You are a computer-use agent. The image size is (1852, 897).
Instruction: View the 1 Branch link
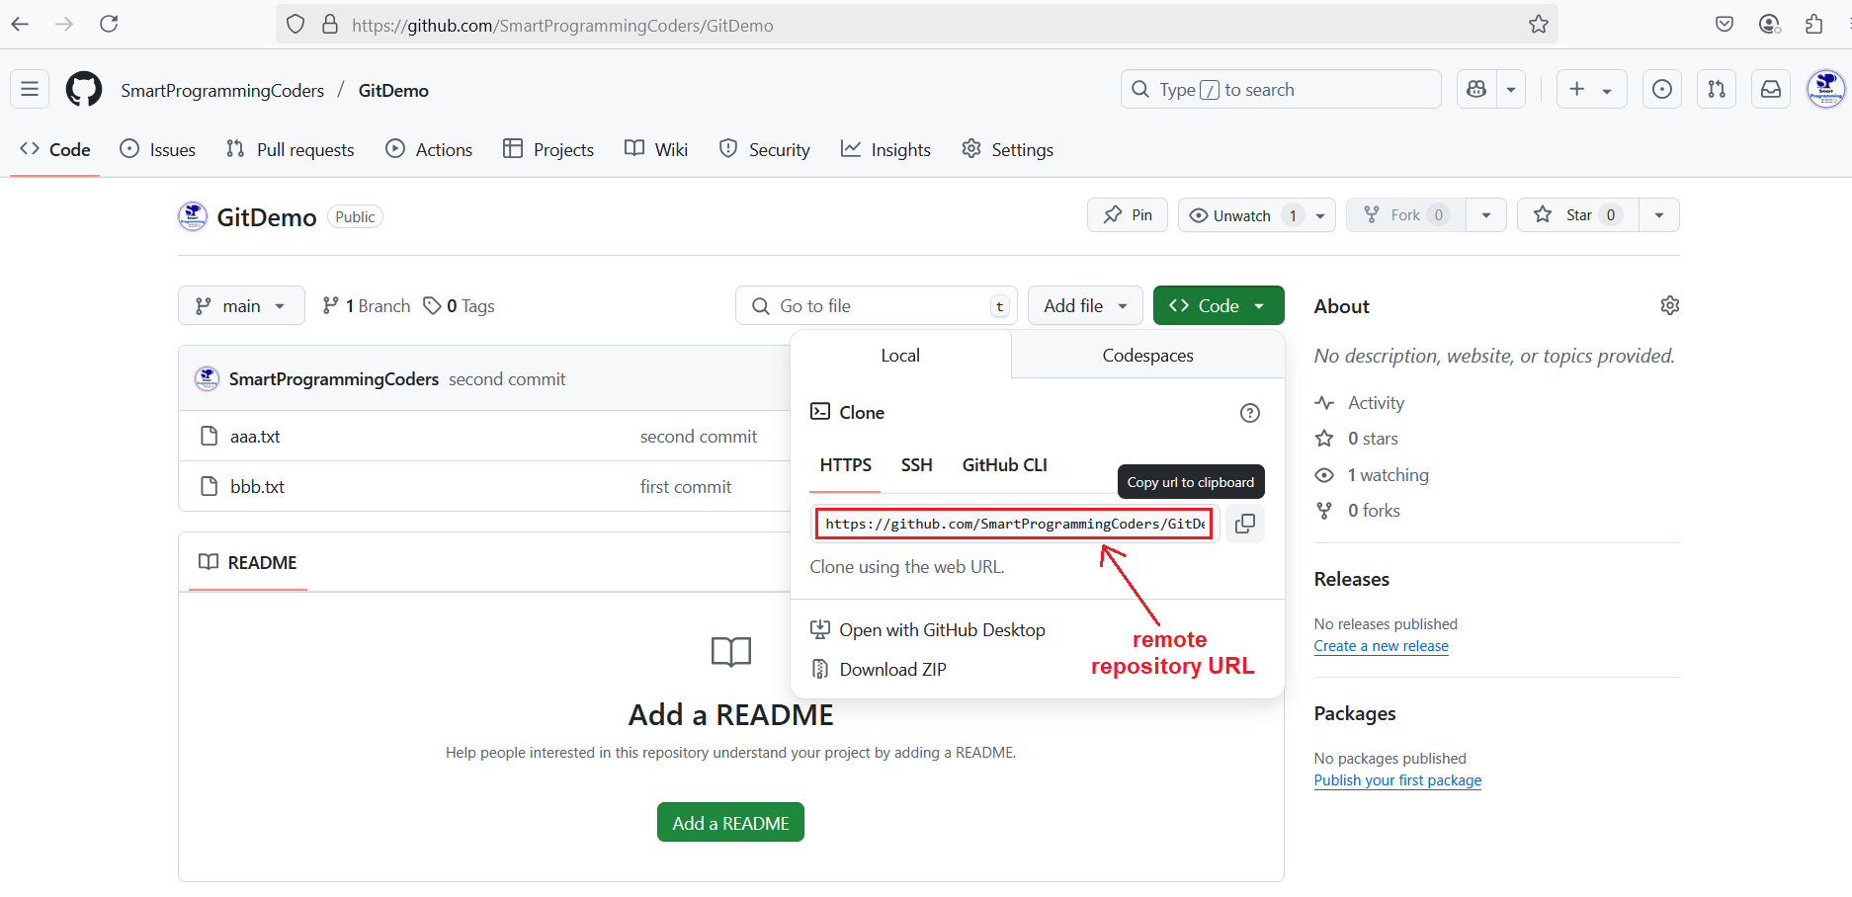(x=367, y=306)
